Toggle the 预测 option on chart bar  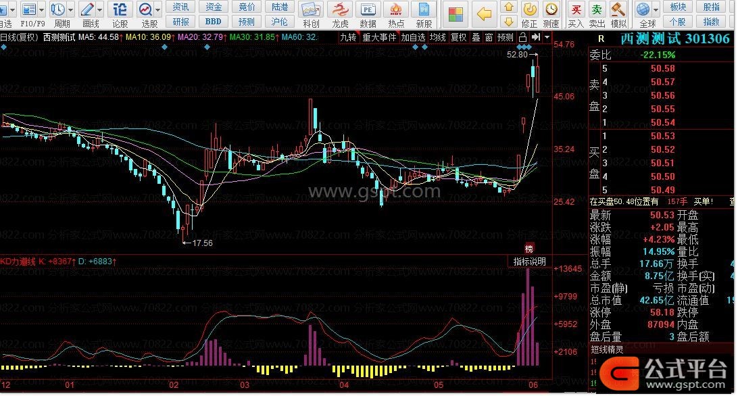[x=506, y=37]
